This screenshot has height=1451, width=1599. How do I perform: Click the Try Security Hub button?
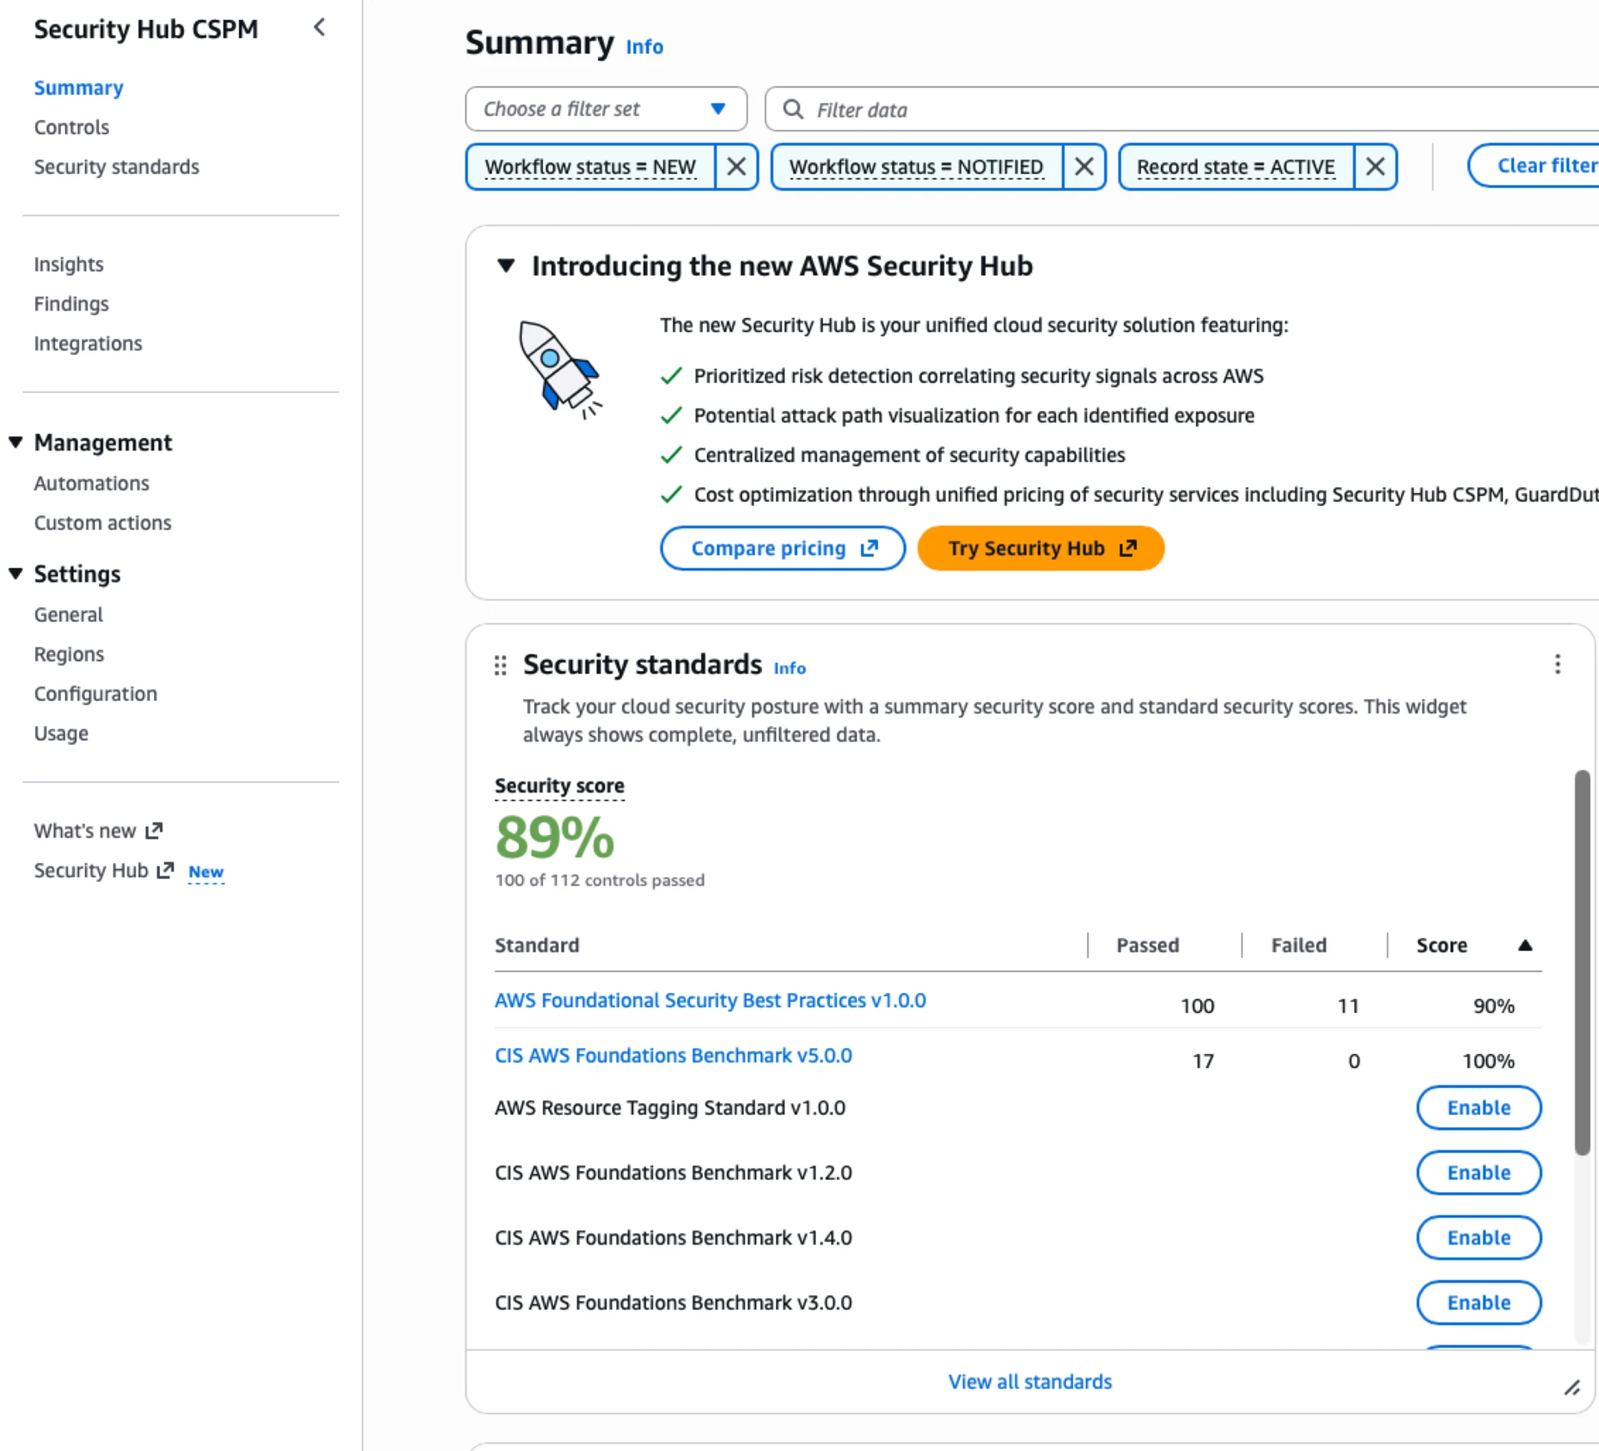(1040, 548)
